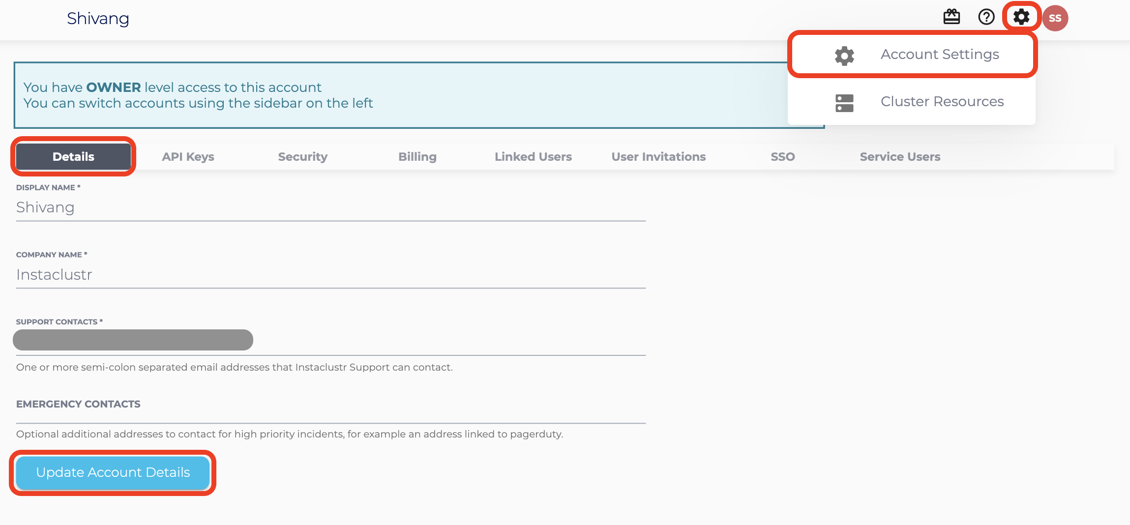The height and width of the screenshot is (525, 1130).
Task: Open the Linked Users tab
Action: [x=533, y=156]
